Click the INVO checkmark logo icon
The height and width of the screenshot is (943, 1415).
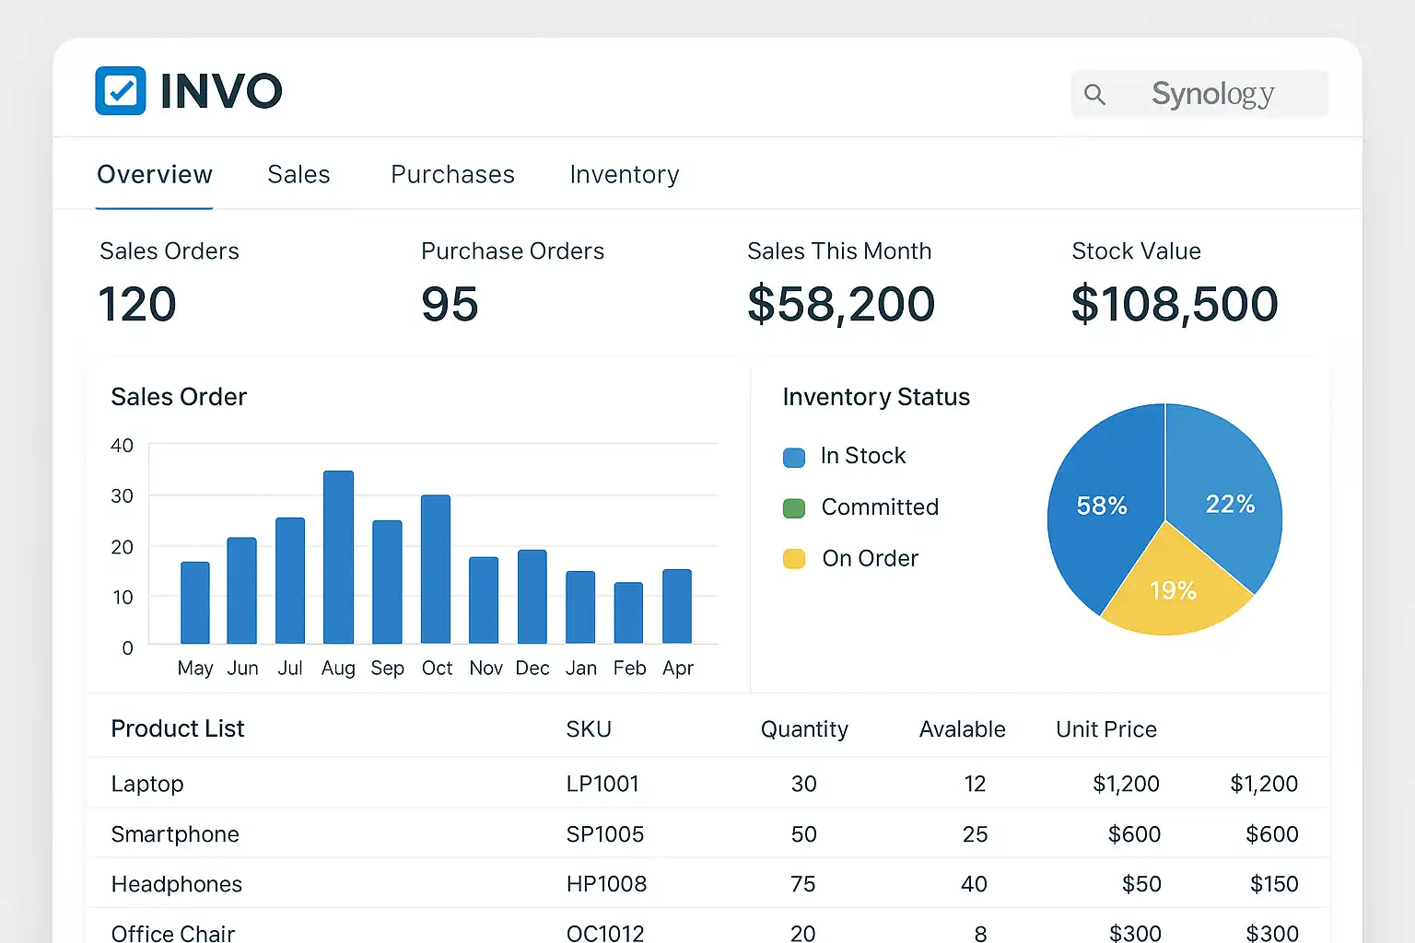[x=121, y=90]
